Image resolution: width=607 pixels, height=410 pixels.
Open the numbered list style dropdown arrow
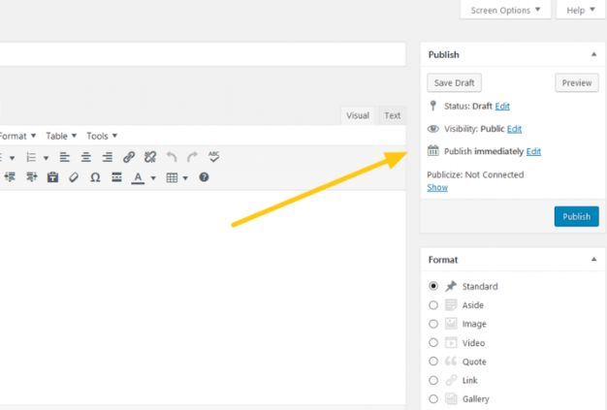(47, 158)
